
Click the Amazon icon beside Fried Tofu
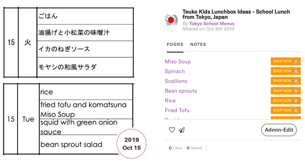(x=296, y=110)
